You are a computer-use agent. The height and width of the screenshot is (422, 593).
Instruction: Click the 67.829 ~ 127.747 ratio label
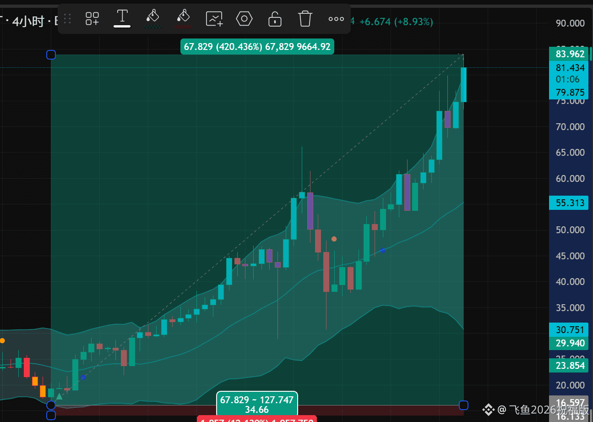tap(257, 404)
